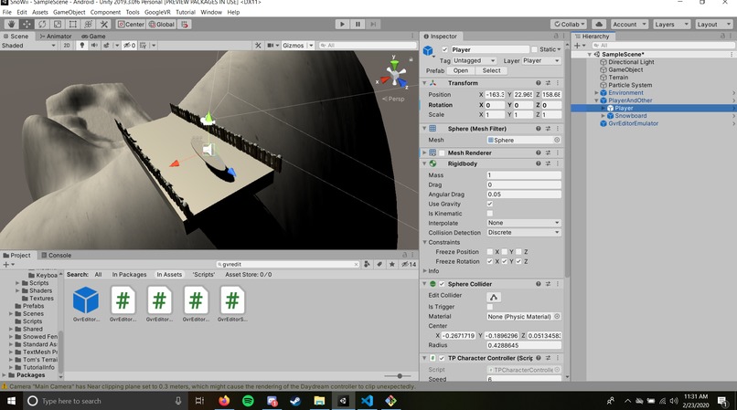Toggle Freeze Rotation Z checkbox
The image size is (737, 410).
[x=518, y=261]
